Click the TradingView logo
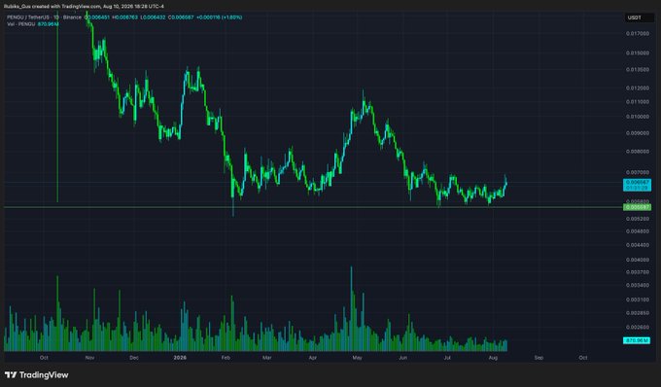This screenshot has width=661, height=387. pyautogui.click(x=36, y=374)
